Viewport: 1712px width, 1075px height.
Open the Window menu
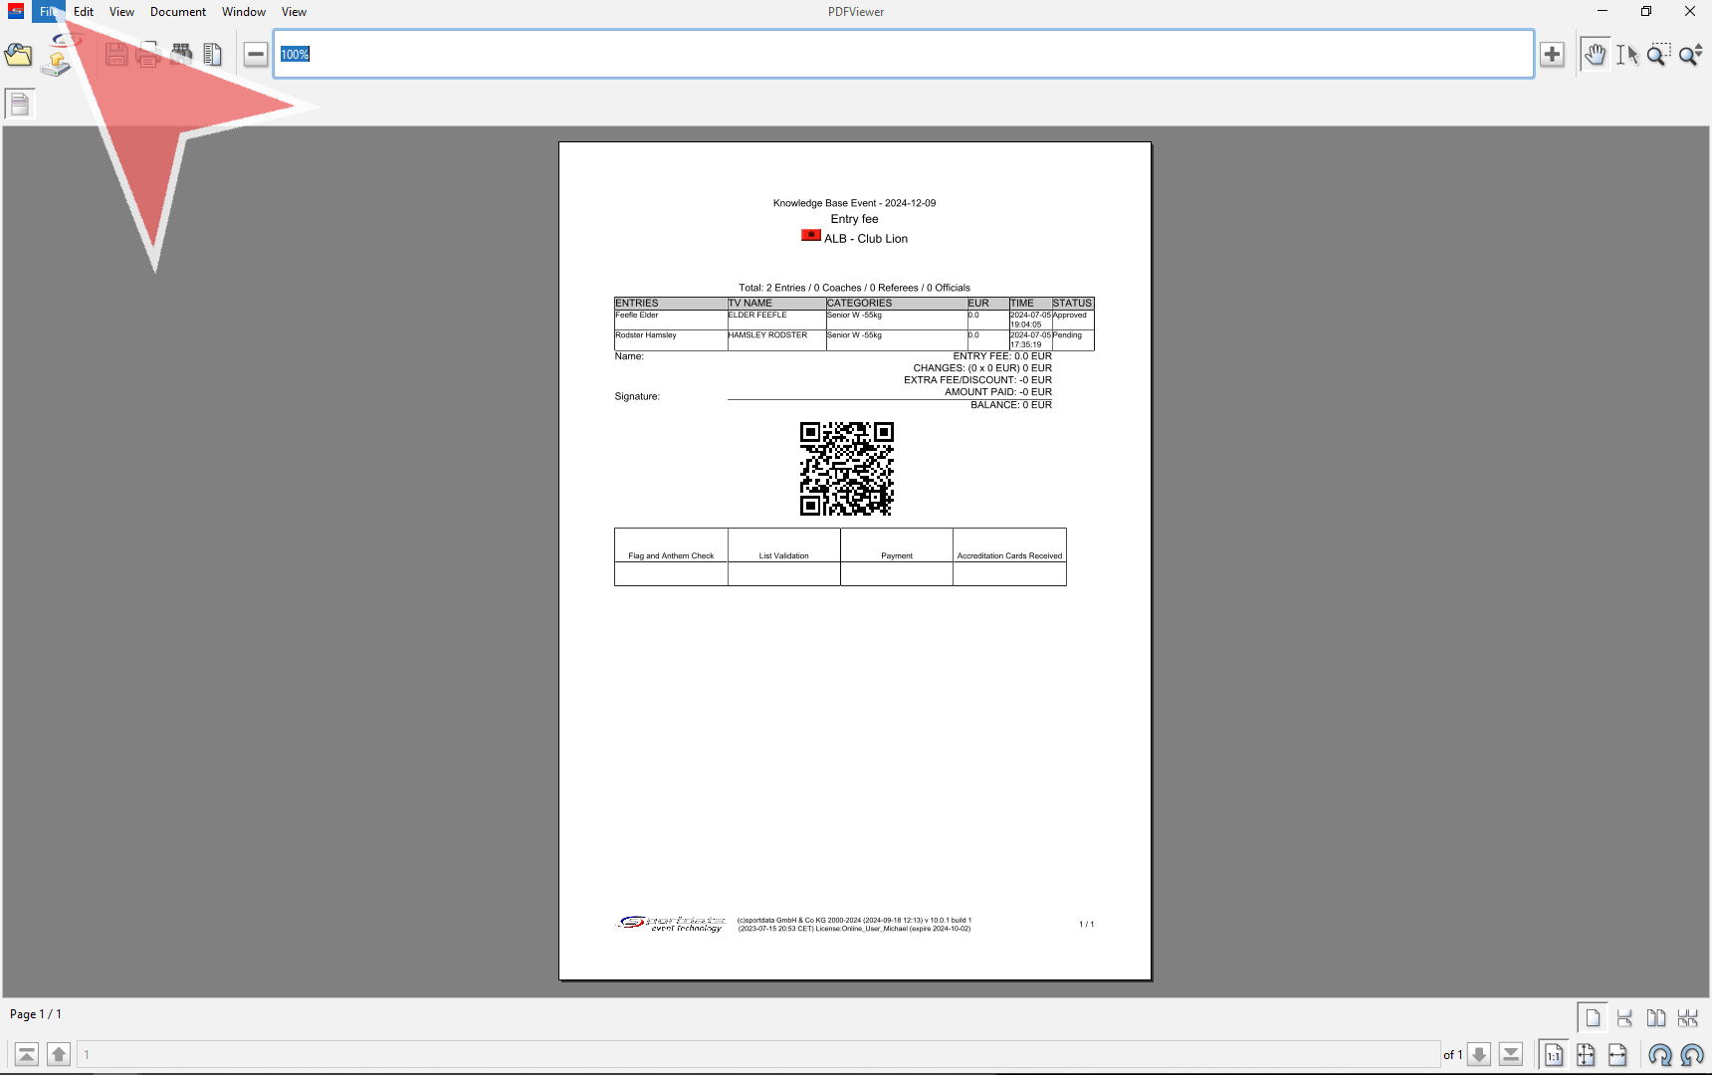pos(244,12)
